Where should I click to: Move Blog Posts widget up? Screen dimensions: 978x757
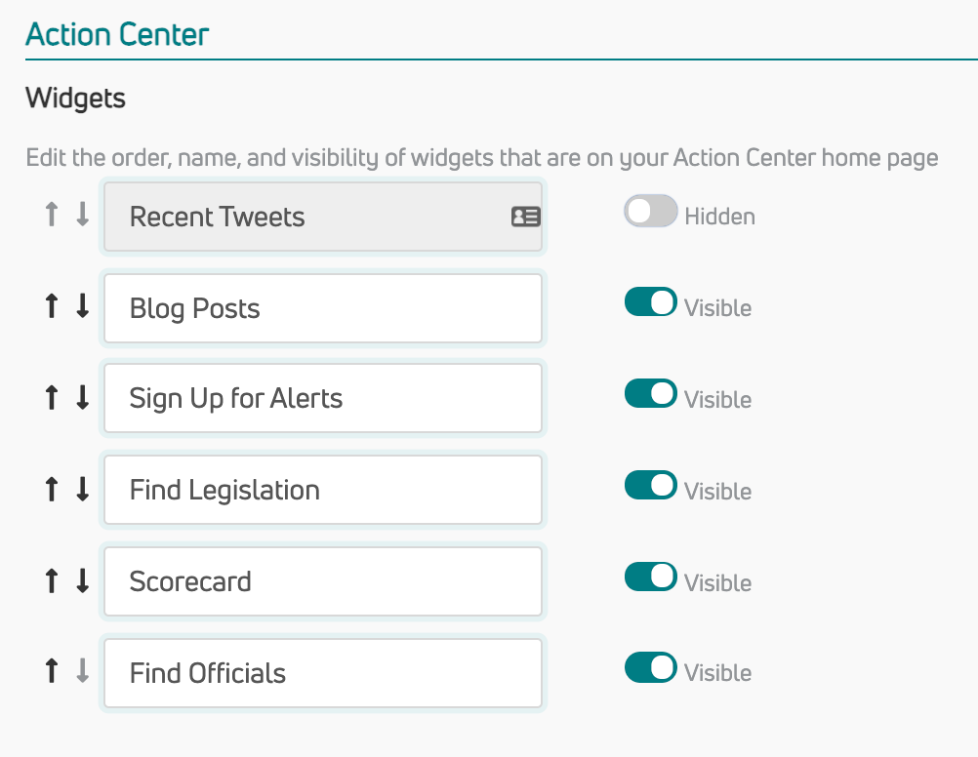(52, 307)
